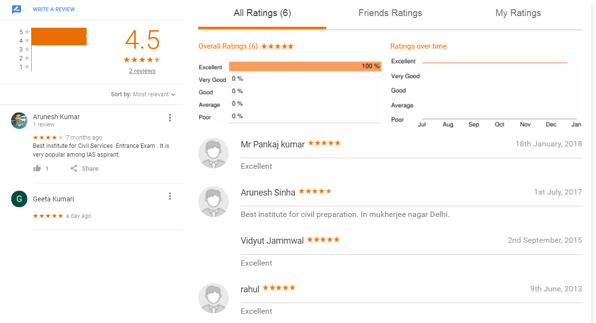The height and width of the screenshot is (323, 596).
Task: Open the 2 reviews link
Action: 142,71
